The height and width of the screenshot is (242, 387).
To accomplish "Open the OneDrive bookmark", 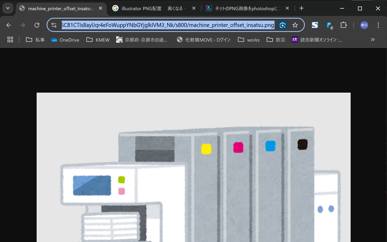I will (x=65, y=40).
